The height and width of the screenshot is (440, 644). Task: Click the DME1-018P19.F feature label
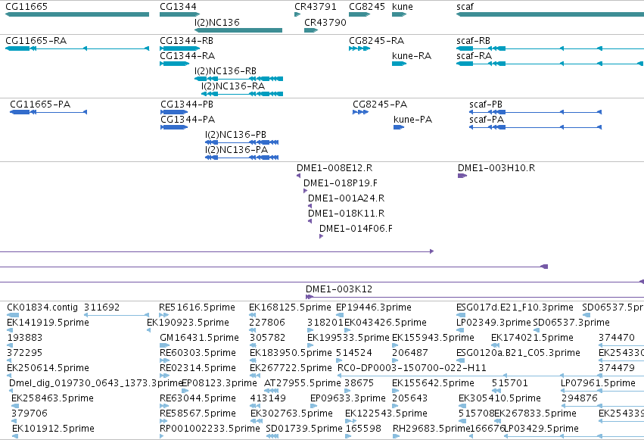(x=341, y=183)
